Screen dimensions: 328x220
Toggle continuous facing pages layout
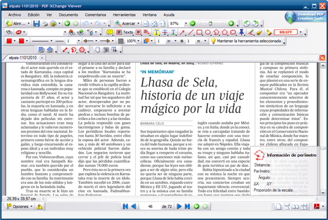click(x=304, y=206)
